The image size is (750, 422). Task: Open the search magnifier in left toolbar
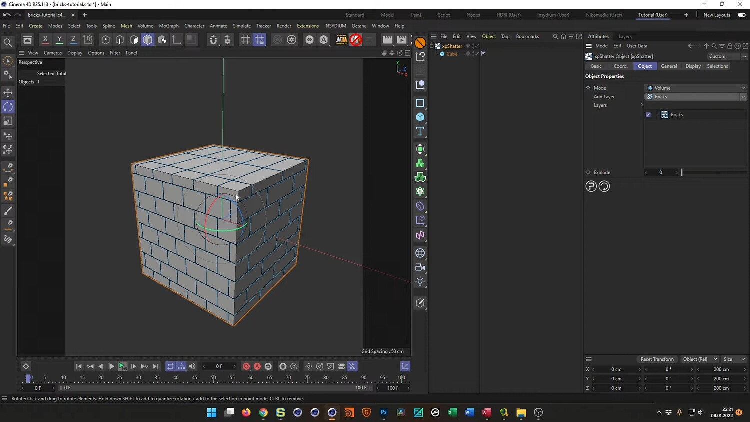point(8,43)
